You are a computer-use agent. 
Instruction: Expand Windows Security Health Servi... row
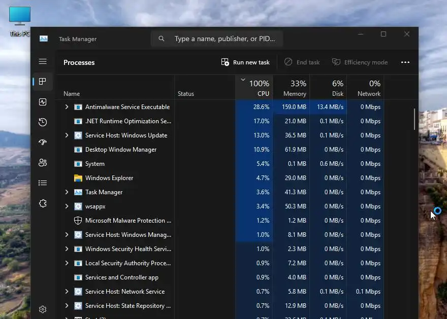(x=67, y=249)
